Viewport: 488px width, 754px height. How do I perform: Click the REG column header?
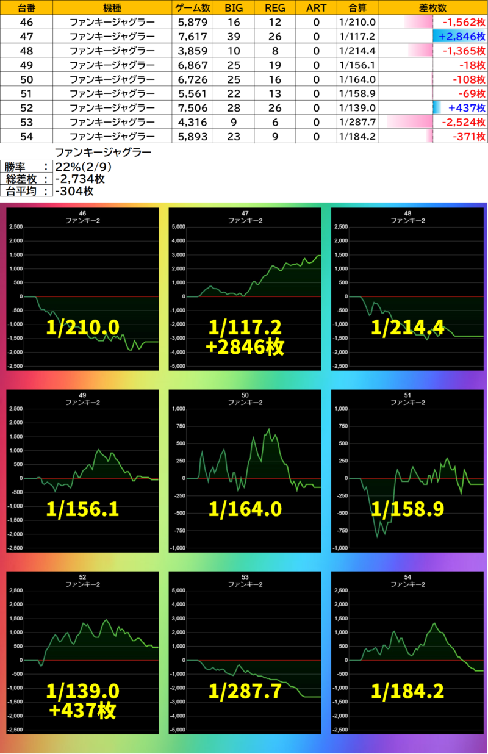point(274,8)
